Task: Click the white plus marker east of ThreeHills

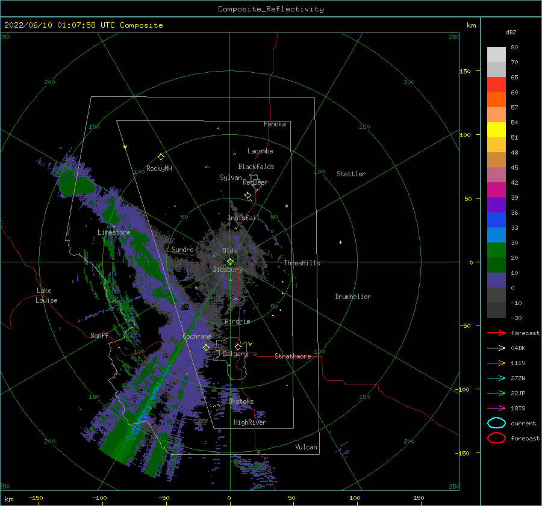Action: click(340, 242)
